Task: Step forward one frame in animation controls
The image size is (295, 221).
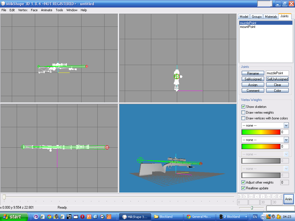Action: [263, 197]
